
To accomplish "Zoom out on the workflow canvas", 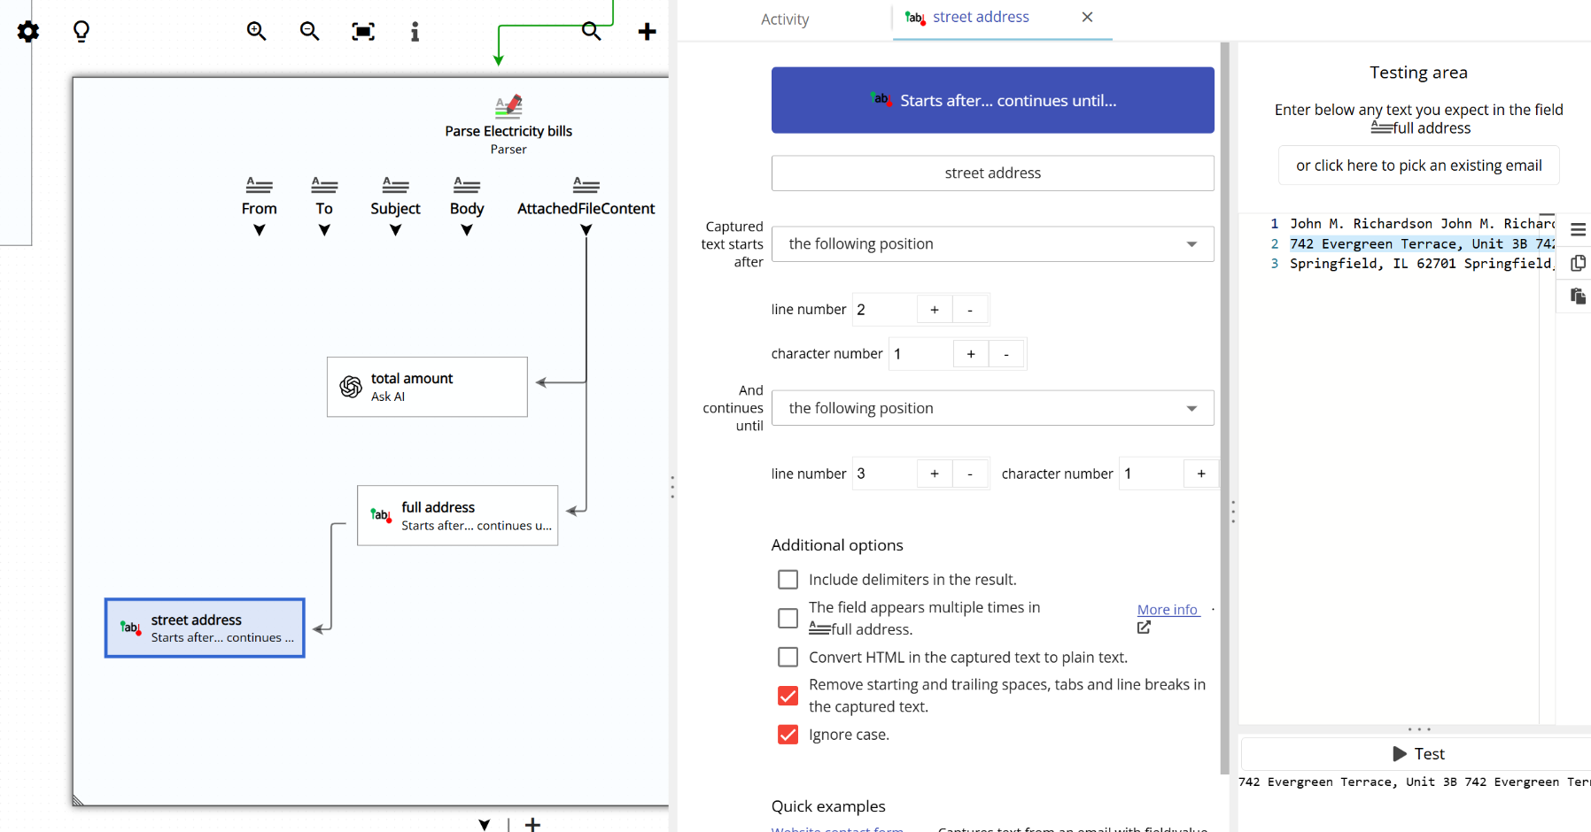I will [x=309, y=32].
